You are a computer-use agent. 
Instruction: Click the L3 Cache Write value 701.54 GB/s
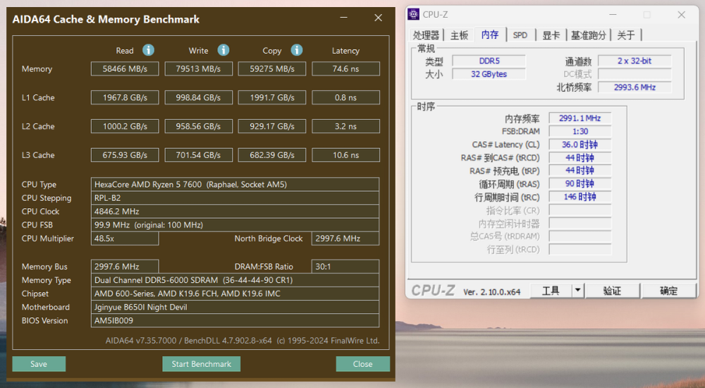(198, 155)
